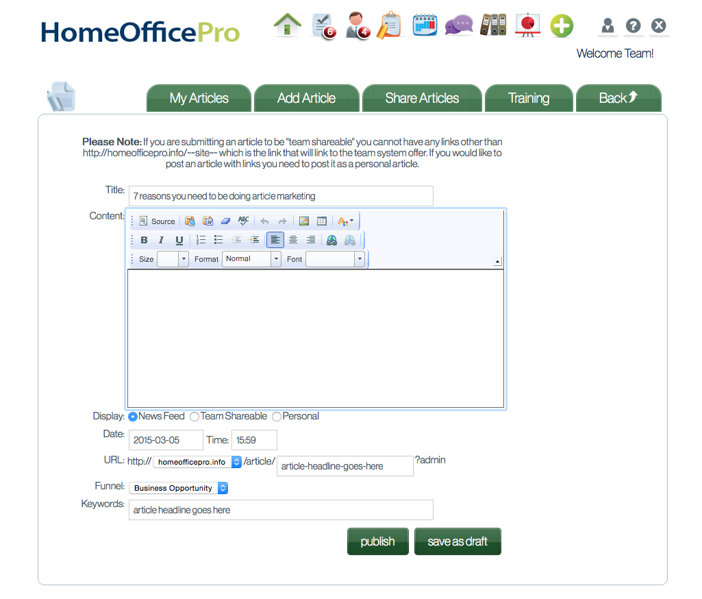Insert a table using the table icon
702x599 pixels.
(322, 221)
